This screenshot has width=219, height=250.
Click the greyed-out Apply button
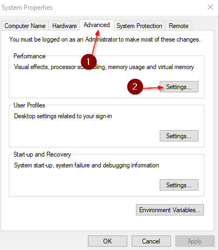coord(195,241)
